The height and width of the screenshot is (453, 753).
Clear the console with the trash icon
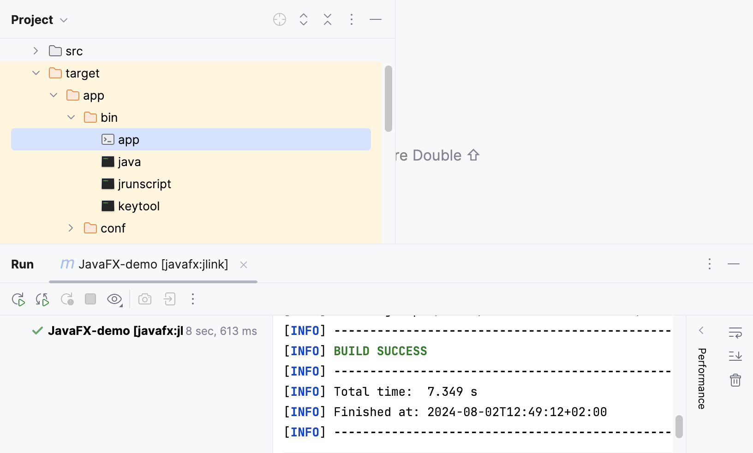pos(735,380)
